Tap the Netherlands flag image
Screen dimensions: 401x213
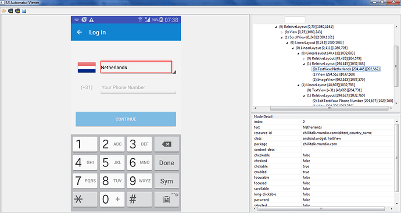(87, 68)
